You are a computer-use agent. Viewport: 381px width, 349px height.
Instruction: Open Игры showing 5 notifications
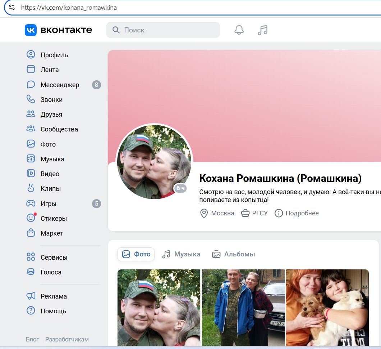(x=48, y=203)
